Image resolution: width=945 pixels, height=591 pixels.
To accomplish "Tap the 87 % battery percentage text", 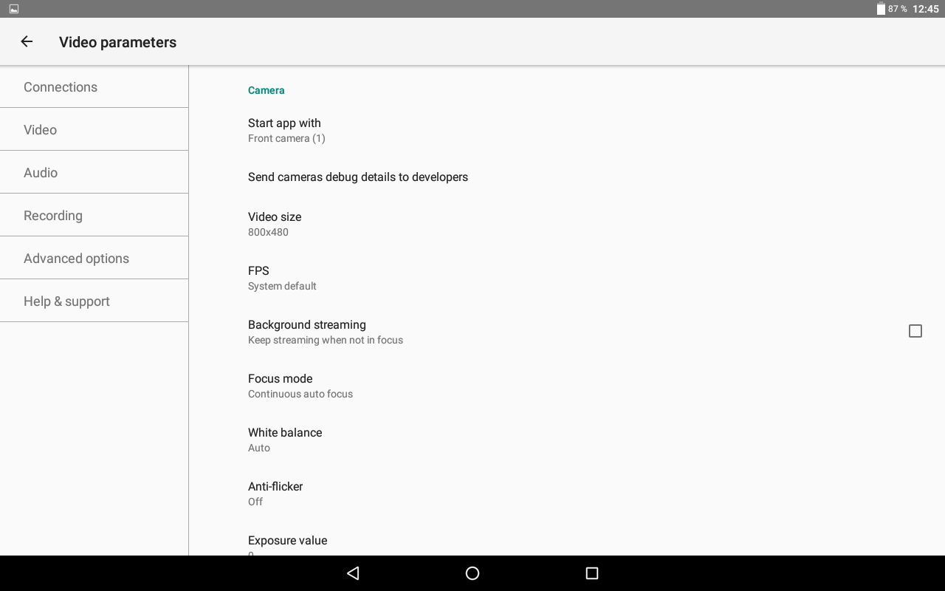I will [x=898, y=9].
